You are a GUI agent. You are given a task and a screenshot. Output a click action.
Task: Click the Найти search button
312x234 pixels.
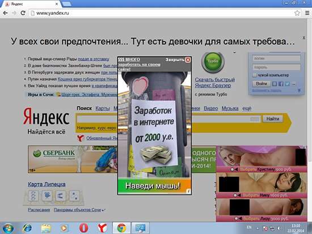coord(273,119)
